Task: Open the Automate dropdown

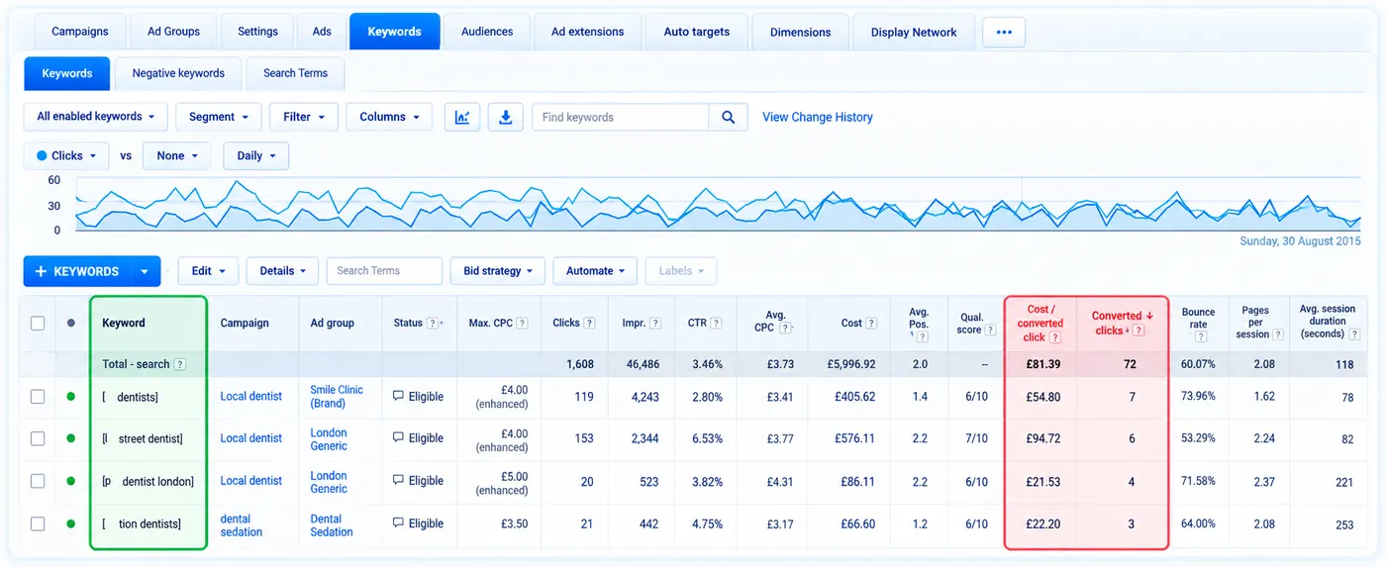Action: [595, 271]
